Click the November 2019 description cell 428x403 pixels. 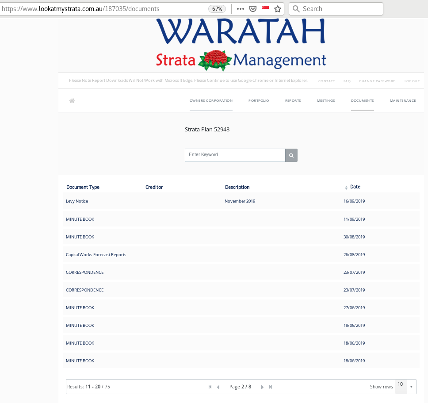tap(240, 201)
